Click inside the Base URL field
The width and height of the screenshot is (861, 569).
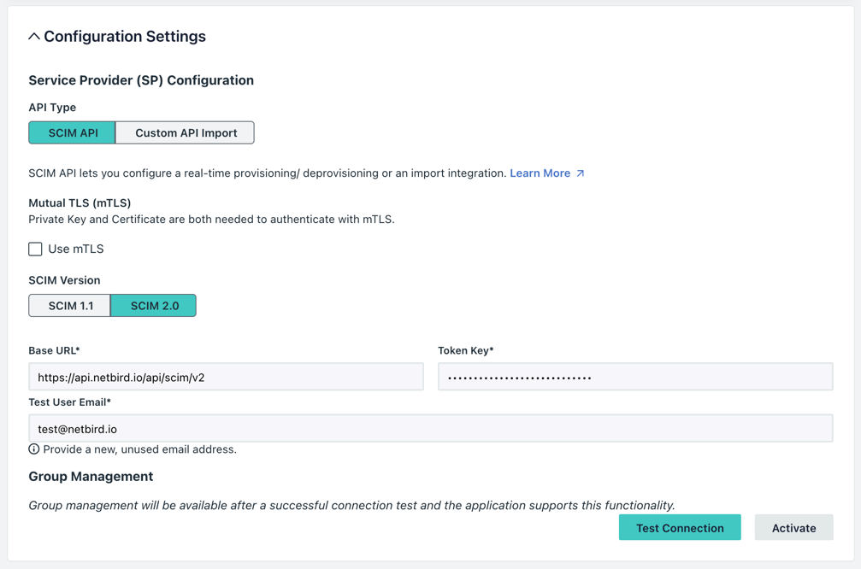[x=227, y=376]
